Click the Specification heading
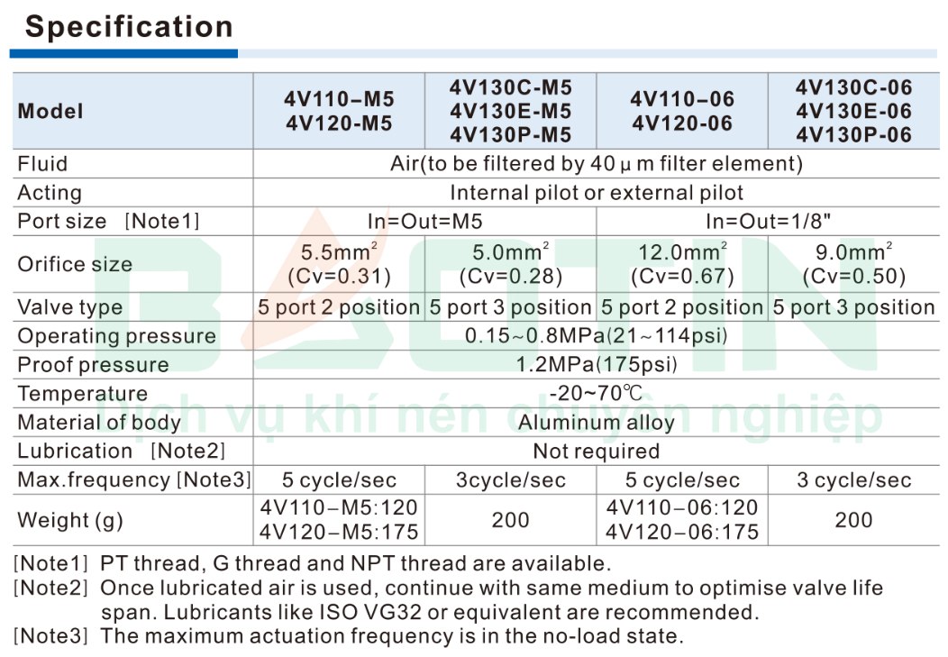This screenshot has height=657, width=948. [129, 27]
